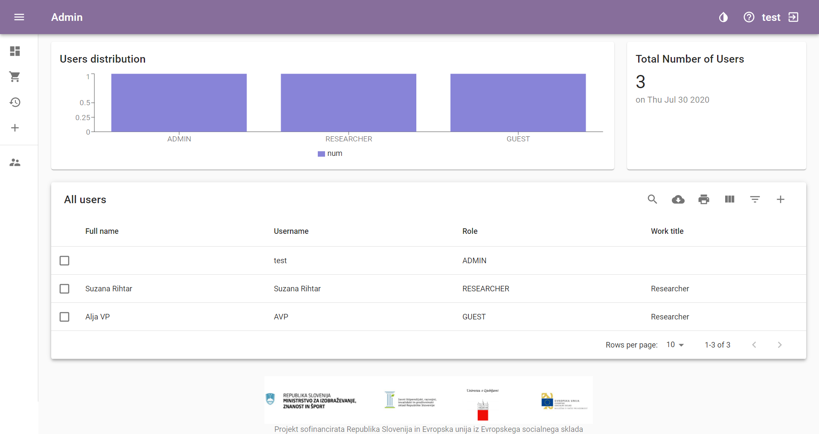Screen dimensions: 819x434
Task: Click Researcher work title in Alja VP row
Action: (x=670, y=317)
